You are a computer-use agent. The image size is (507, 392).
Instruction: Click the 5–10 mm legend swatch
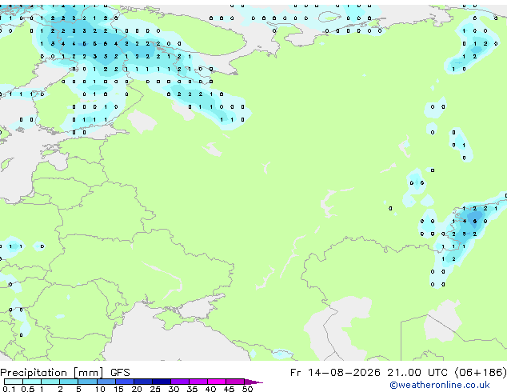[87, 382]
